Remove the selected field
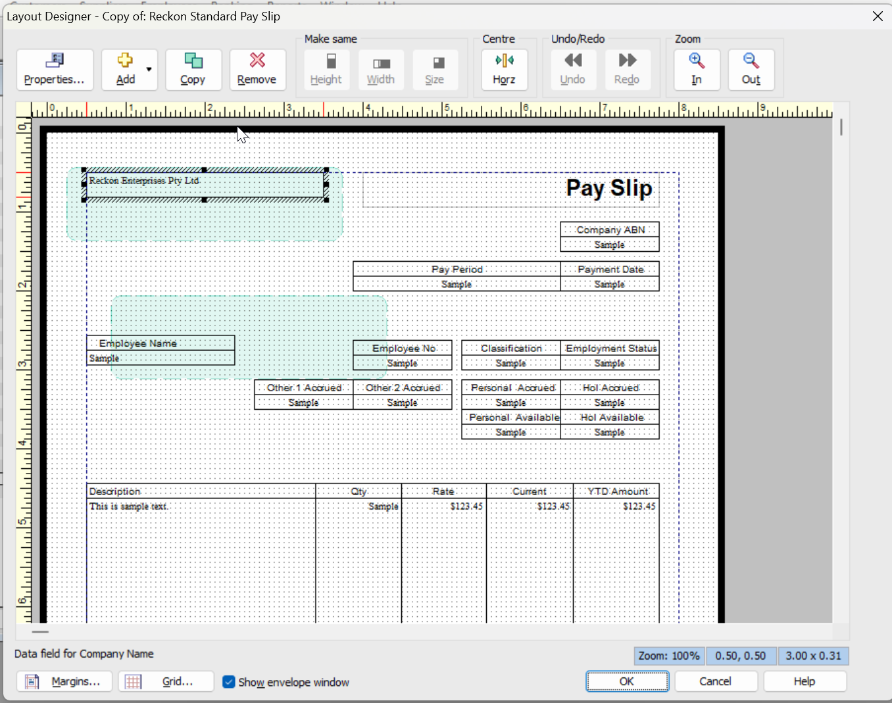 257,70
